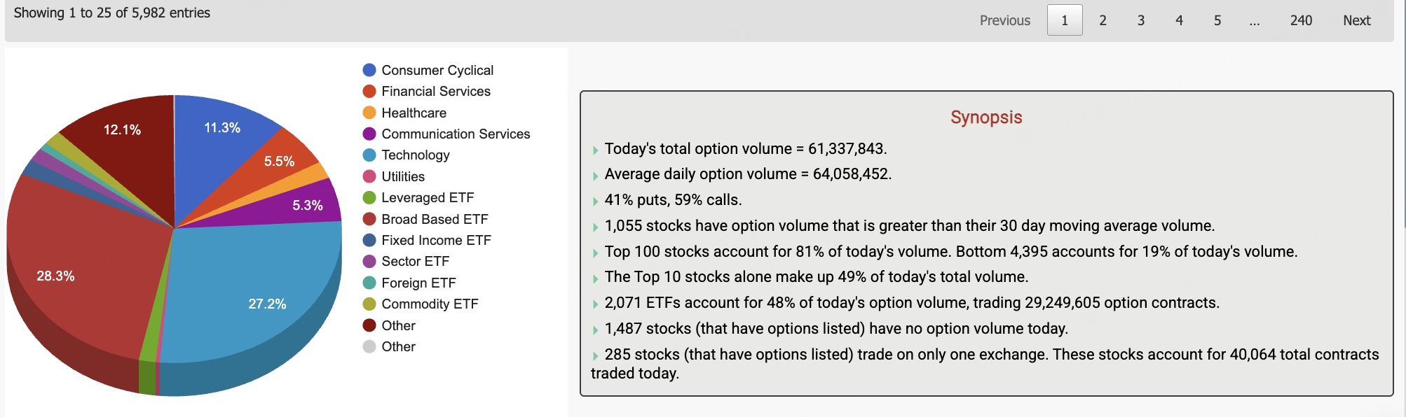This screenshot has width=1406, height=417.
Task: Toggle Communication Services legend entry
Action: tap(369, 134)
